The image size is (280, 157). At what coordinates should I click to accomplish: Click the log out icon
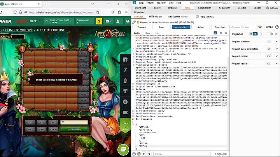pyautogui.click(x=128, y=21)
